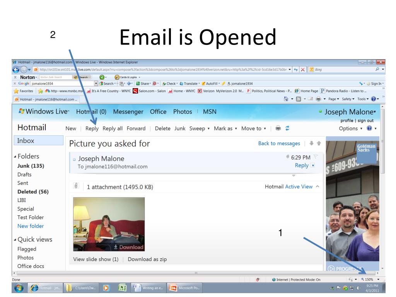The width and height of the screenshot is (396, 297).
Task: Click Back to messages link
Action: (x=279, y=143)
